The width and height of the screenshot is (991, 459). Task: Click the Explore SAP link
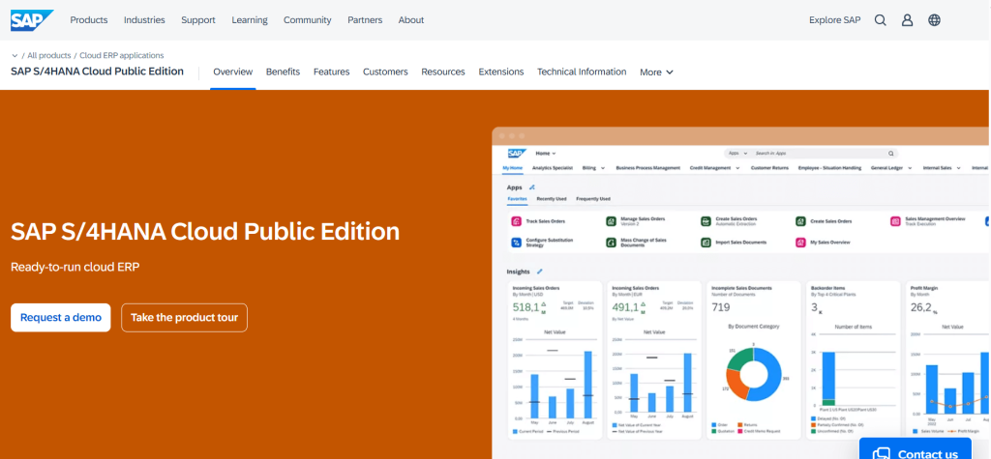coord(835,20)
